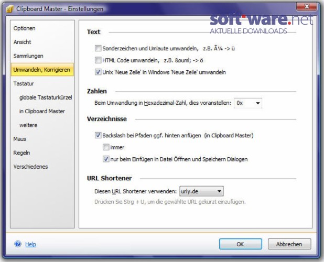
Task: Go to Verschiedenes settings page
Action: tap(30, 167)
